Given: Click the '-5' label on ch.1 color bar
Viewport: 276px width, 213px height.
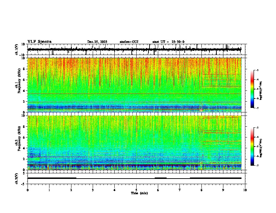Looking at the screenshot, I should [x=257, y=89].
